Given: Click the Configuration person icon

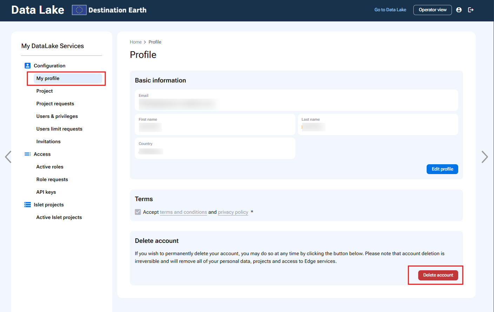Looking at the screenshot, I should click(x=27, y=66).
